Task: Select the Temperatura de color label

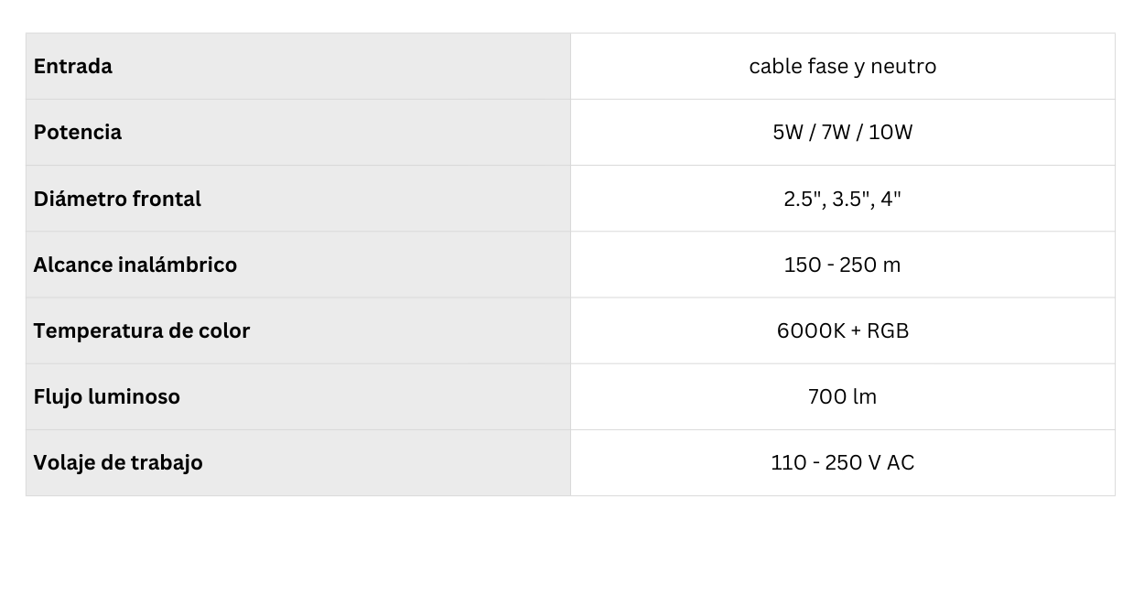Action: coord(142,330)
